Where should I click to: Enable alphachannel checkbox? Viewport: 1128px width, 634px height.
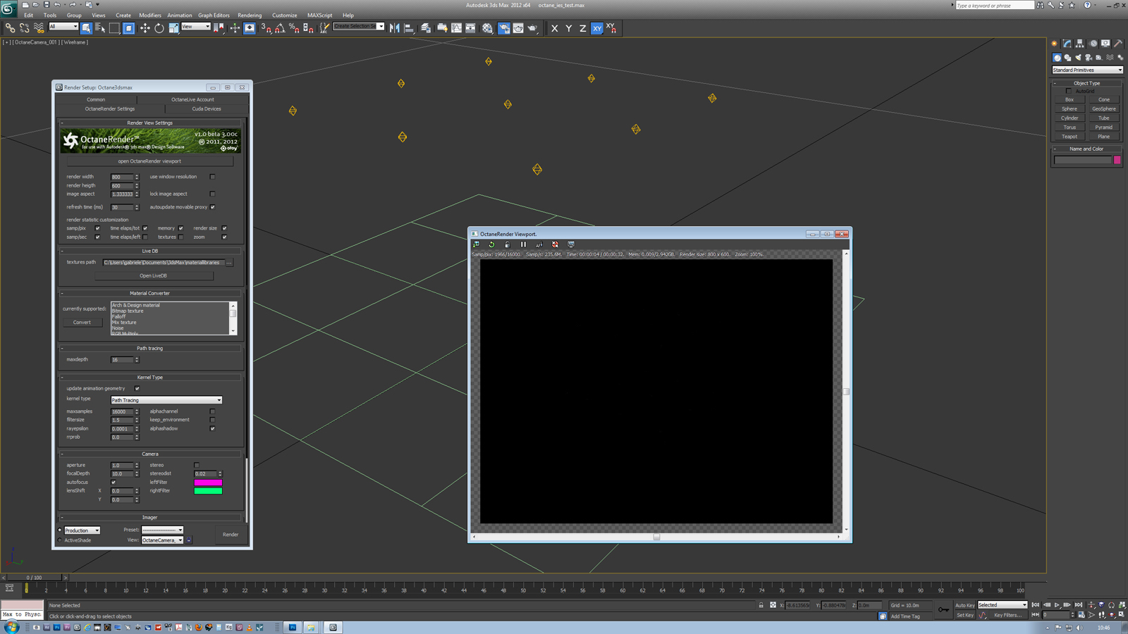click(212, 411)
